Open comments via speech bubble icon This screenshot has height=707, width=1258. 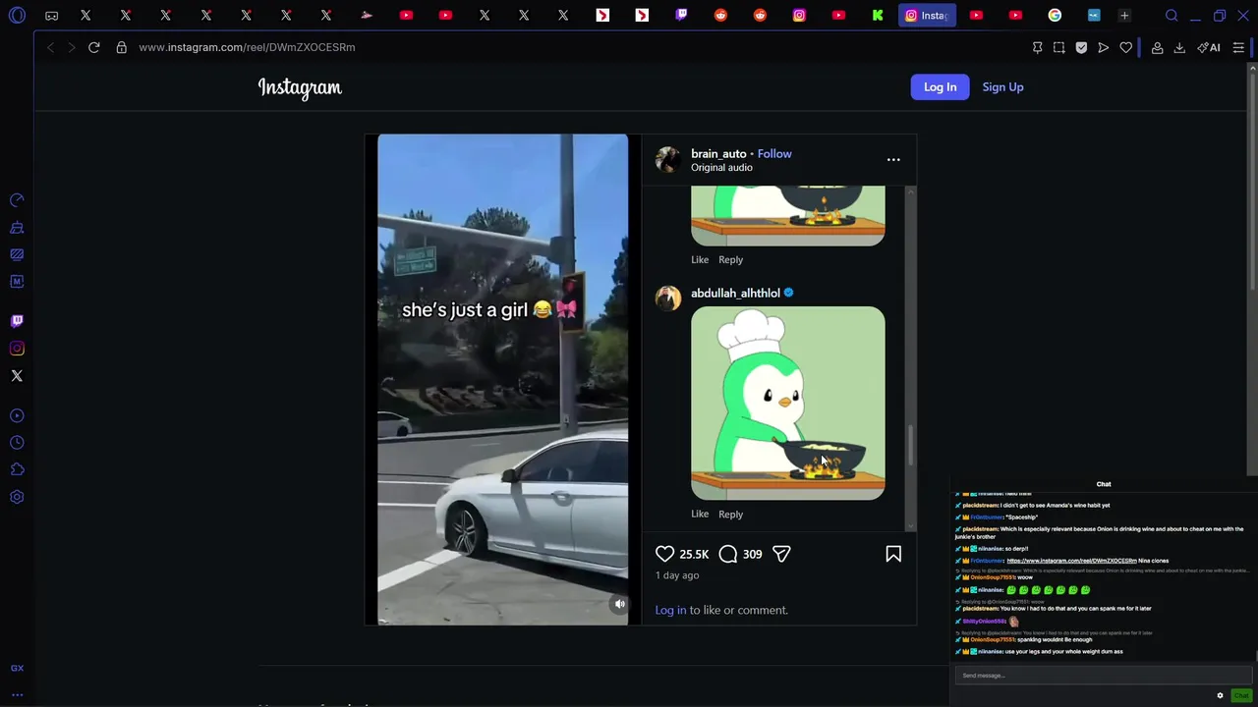728,554
